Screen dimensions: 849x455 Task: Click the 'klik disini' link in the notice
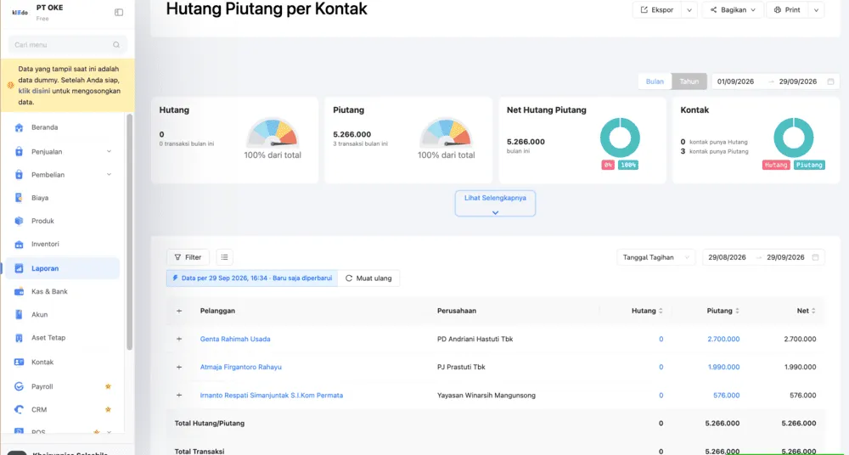click(34, 91)
